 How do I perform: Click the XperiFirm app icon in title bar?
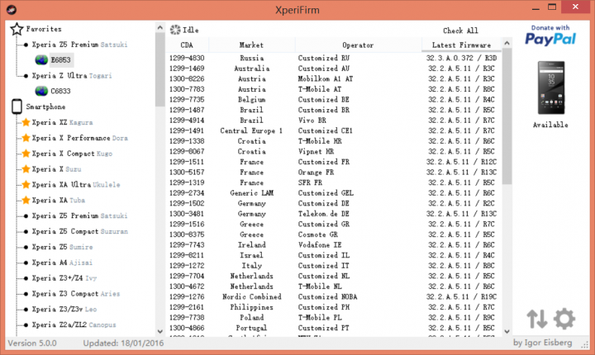[x=12, y=9]
